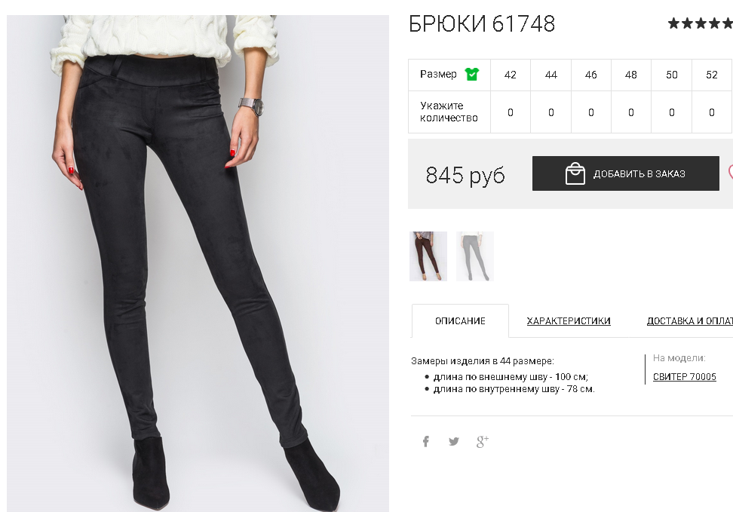The height and width of the screenshot is (512, 733).
Task: Click the shopping bag icon
Action: point(575,173)
